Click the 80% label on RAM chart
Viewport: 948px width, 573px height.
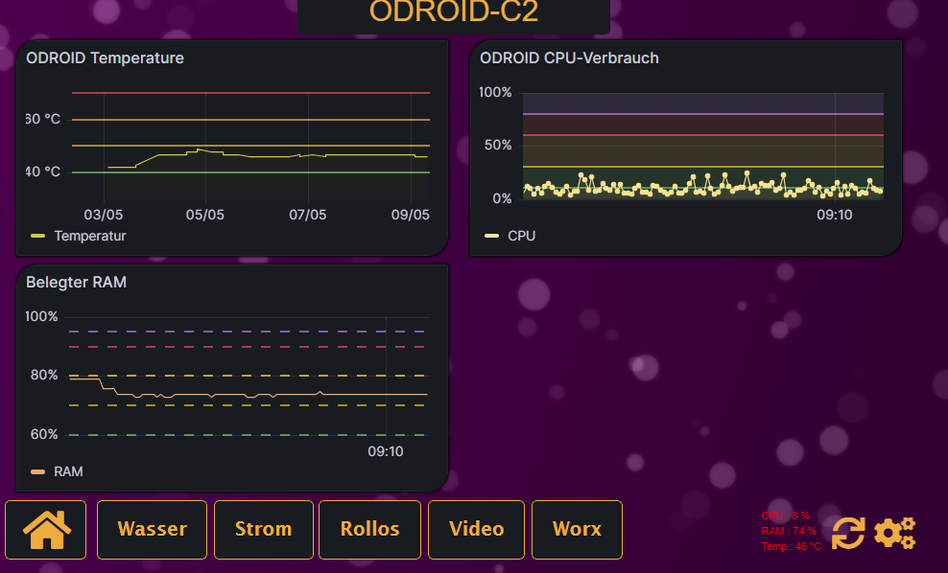[44, 376]
